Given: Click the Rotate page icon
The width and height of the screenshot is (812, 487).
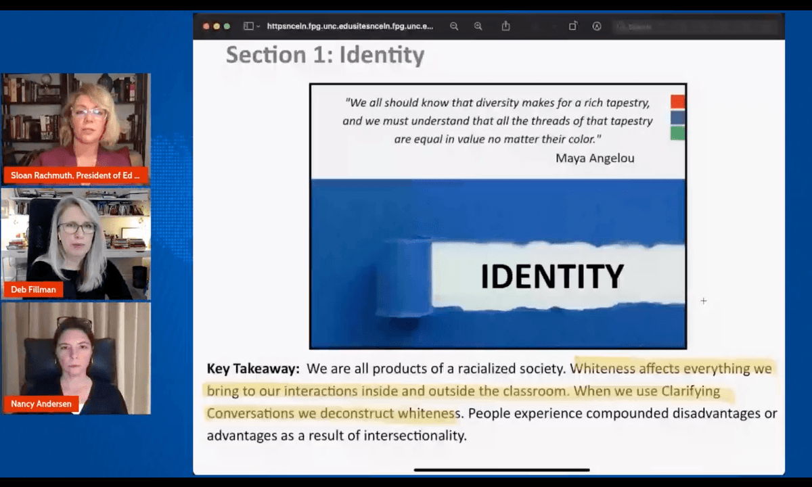Looking at the screenshot, I should coord(572,26).
